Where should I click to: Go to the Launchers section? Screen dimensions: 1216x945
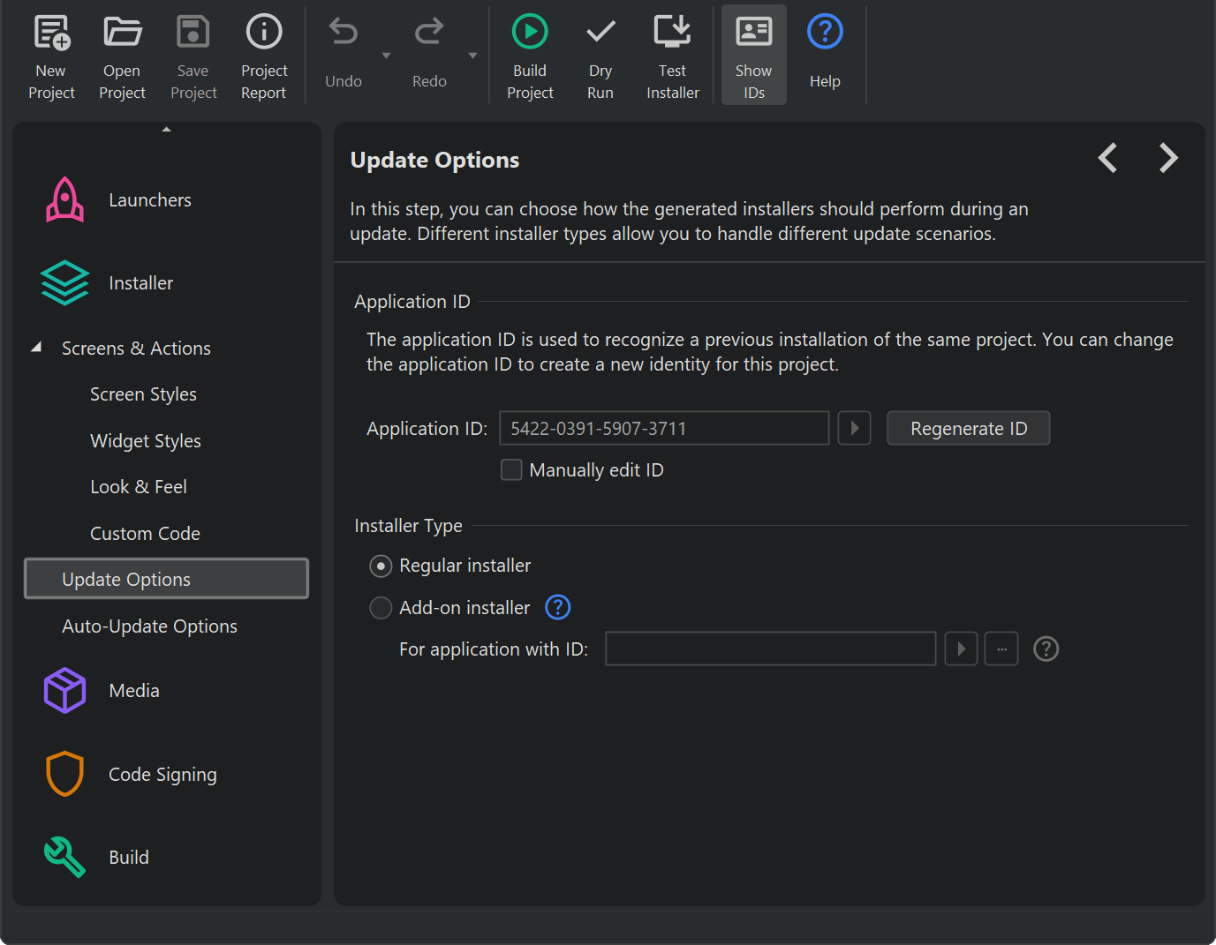tap(149, 200)
